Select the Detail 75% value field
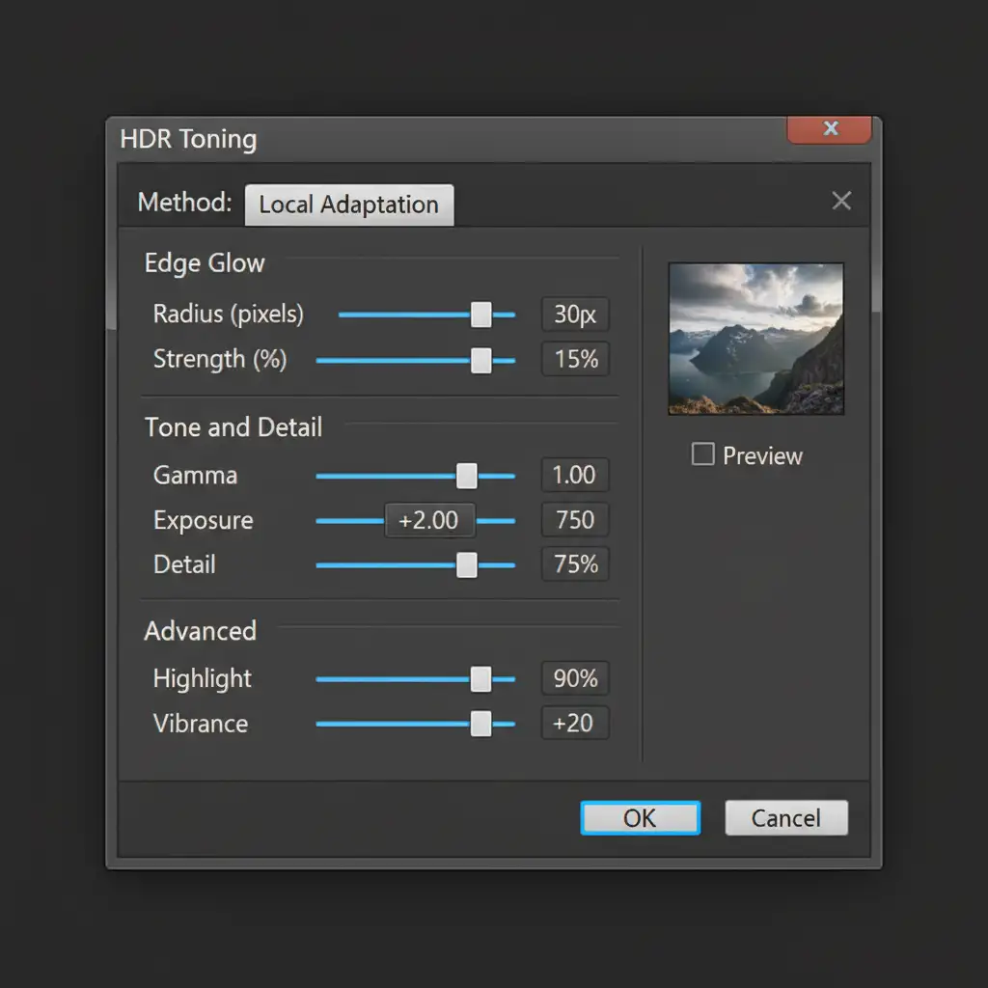 point(575,565)
